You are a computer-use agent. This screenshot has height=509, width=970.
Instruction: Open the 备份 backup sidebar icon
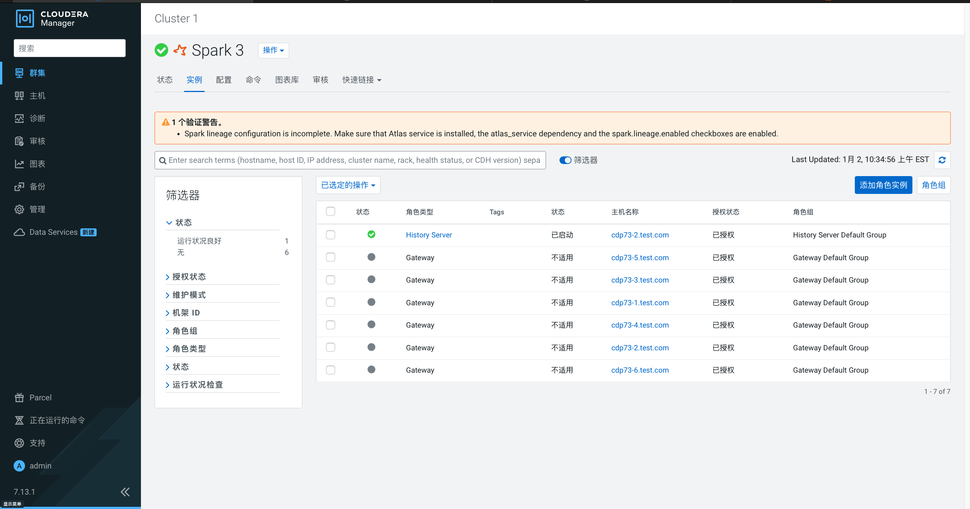[19, 187]
